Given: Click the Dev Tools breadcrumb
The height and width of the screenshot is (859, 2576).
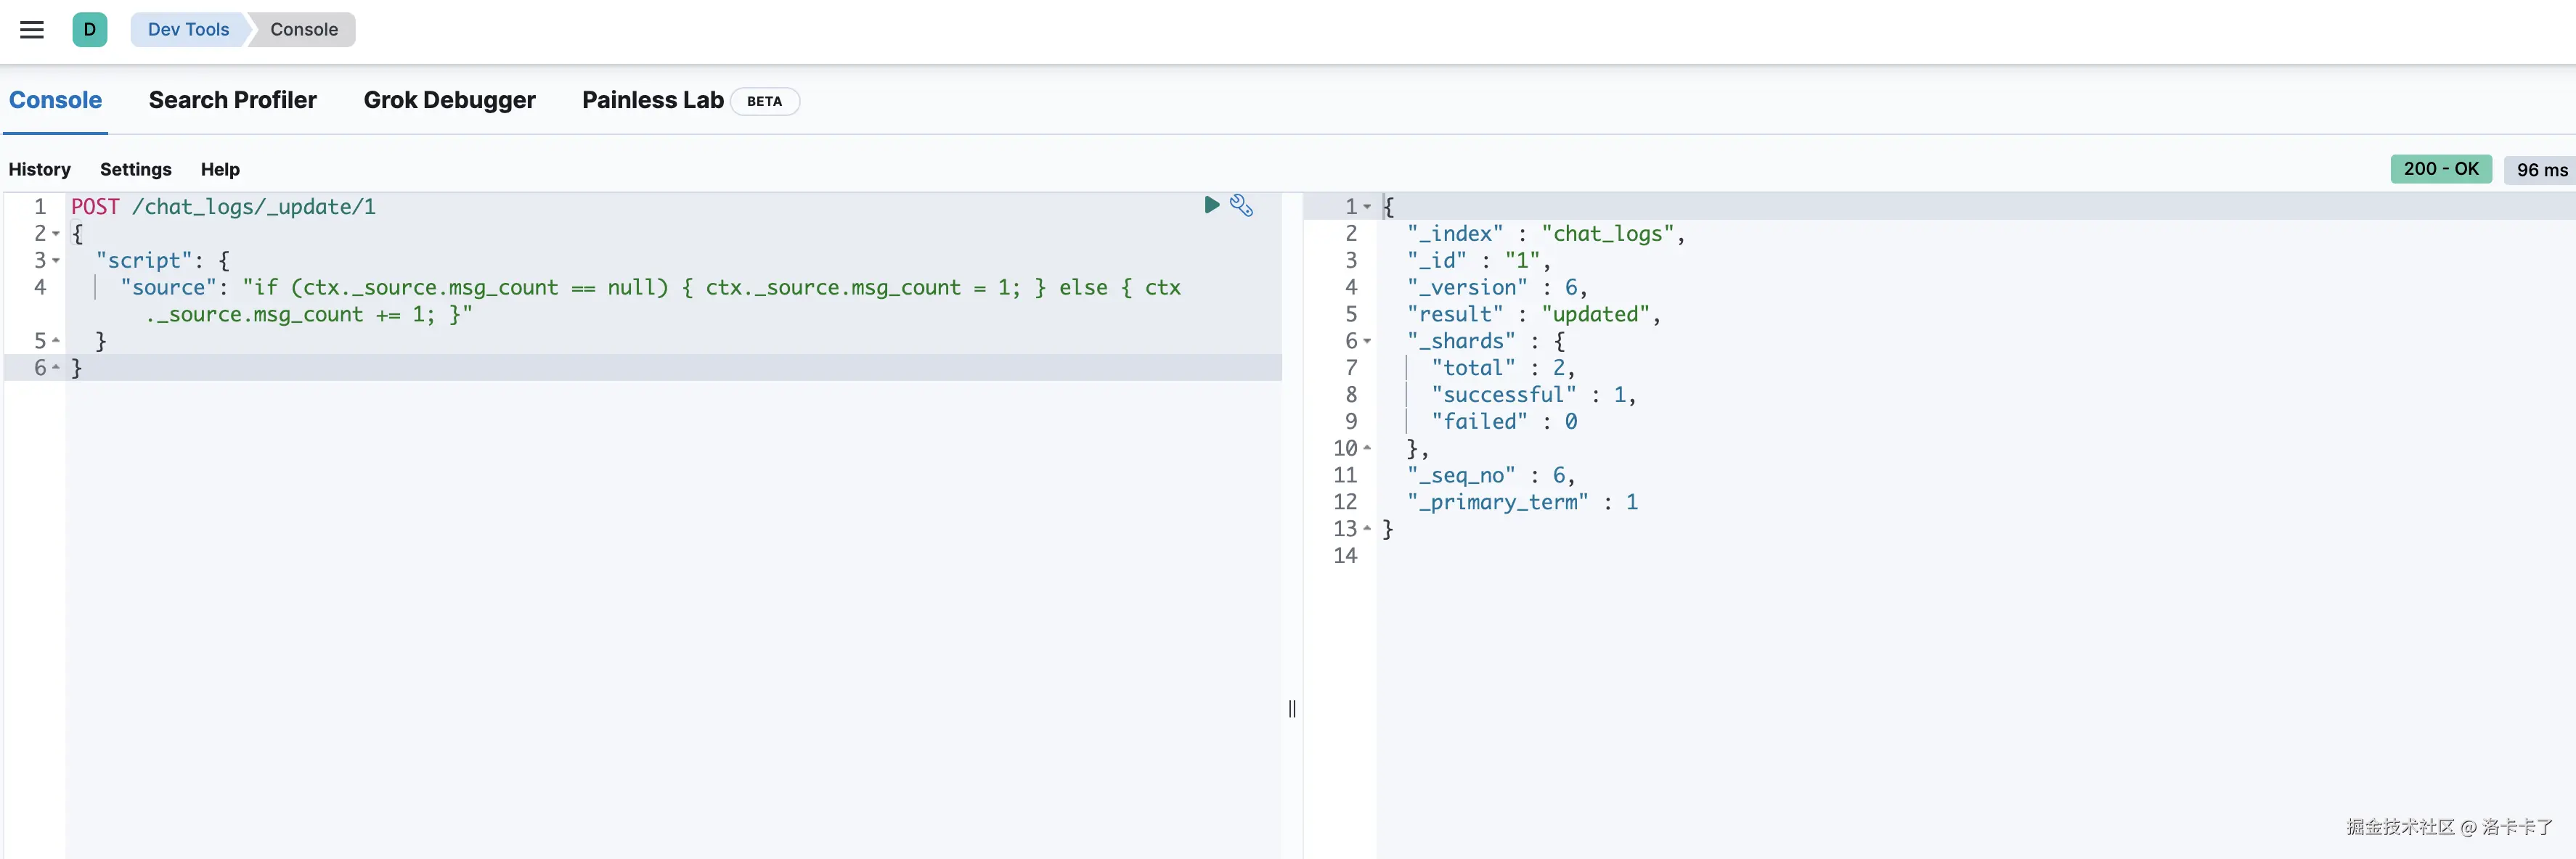Looking at the screenshot, I should pos(188,29).
